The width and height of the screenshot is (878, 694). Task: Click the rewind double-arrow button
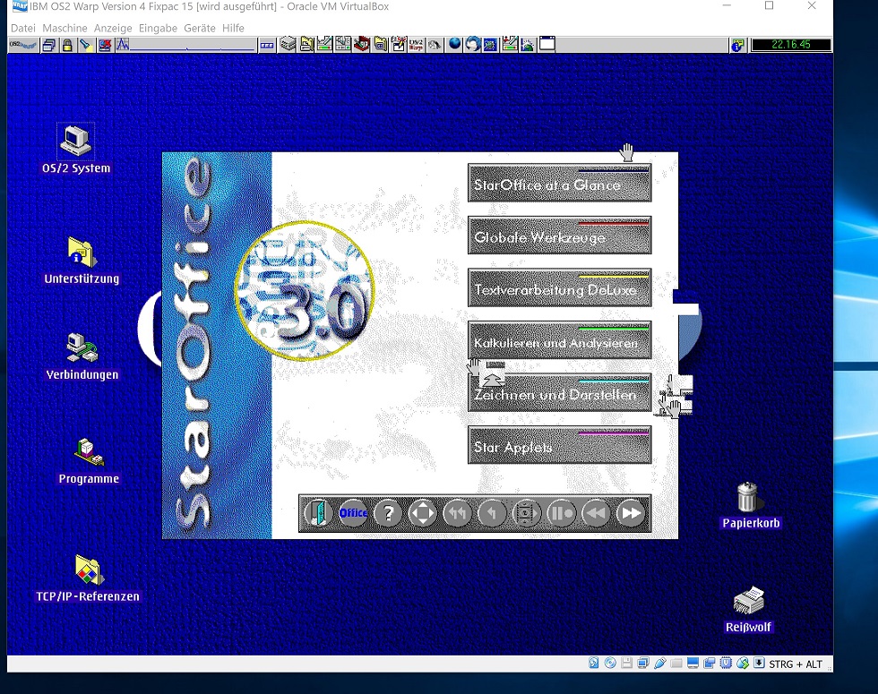coord(596,512)
